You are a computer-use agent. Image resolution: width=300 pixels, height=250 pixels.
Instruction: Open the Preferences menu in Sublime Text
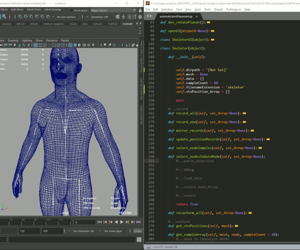233,9
